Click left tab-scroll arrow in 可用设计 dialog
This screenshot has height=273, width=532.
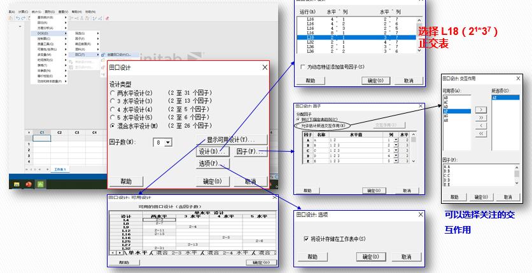point(113,253)
